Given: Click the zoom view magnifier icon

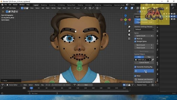Looking at the screenshot, I should [x=129, y=27].
